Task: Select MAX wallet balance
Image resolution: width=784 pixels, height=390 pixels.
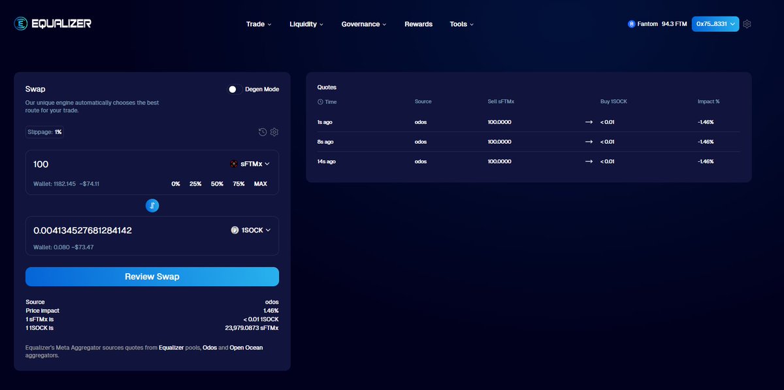Action: pos(261,184)
